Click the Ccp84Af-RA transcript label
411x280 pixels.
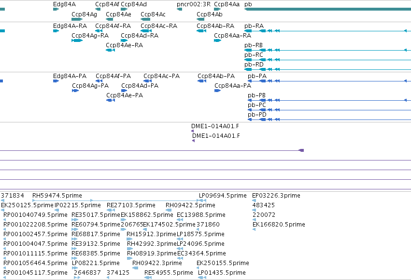point(113,26)
